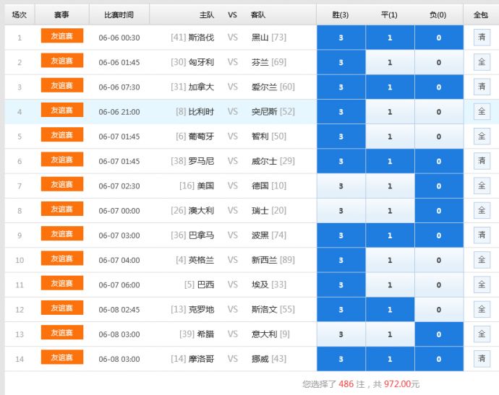This screenshot has height=395, width=499.
Task: Click the 友谊赛 tag in match 4 row
Action: pyautogui.click(x=62, y=110)
